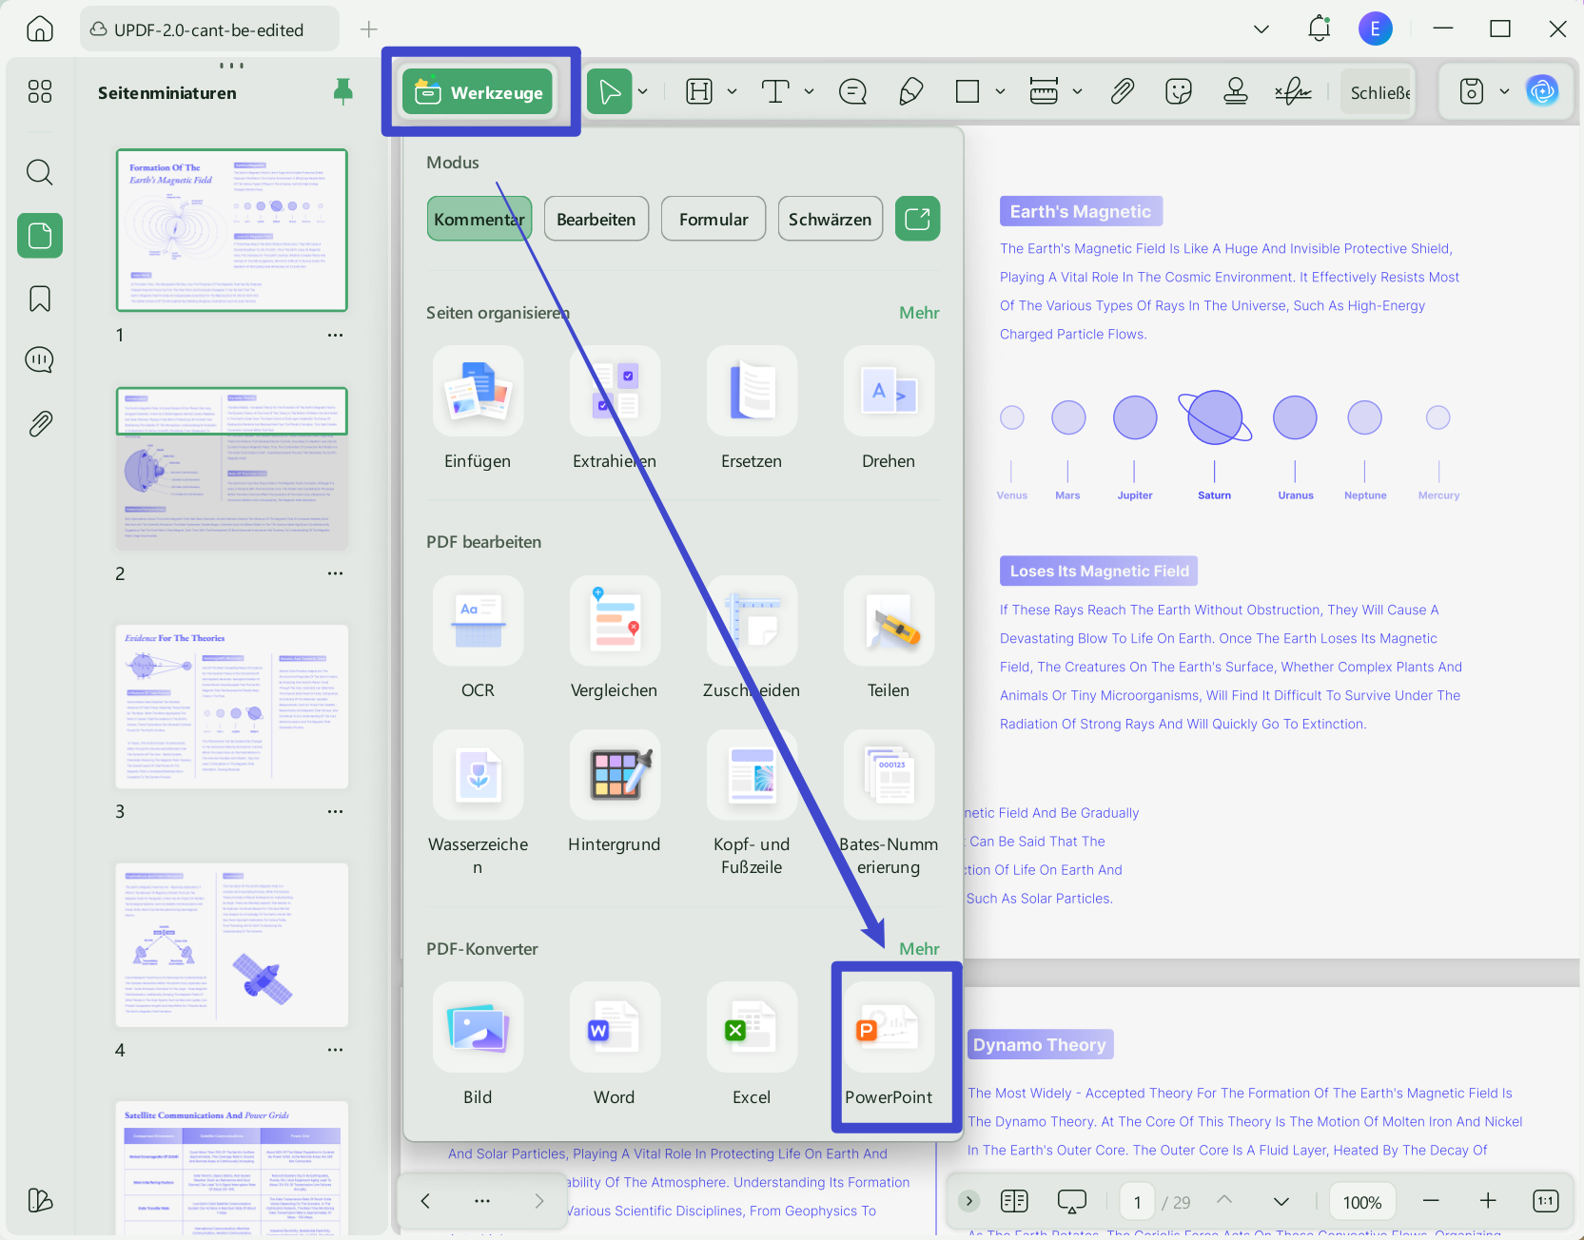Viewport: 1584px width, 1240px height.
Task: Select the text comment tool
Action: tap(775, 92)
